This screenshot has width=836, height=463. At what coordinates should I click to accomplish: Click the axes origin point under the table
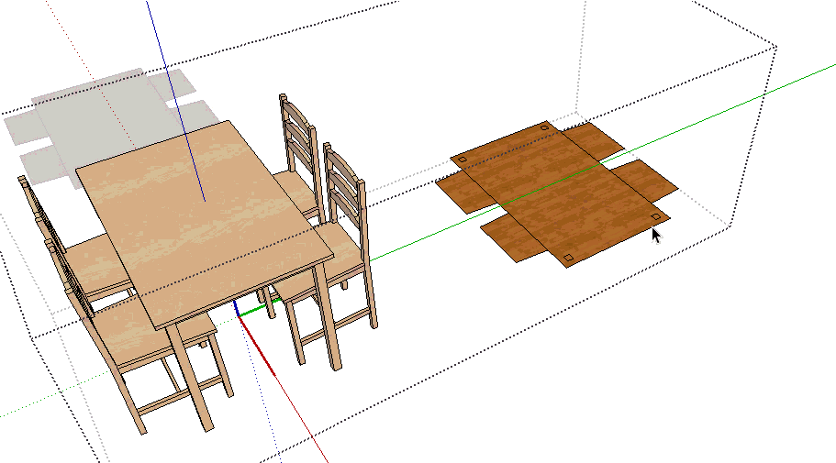(x=239, y=314)
